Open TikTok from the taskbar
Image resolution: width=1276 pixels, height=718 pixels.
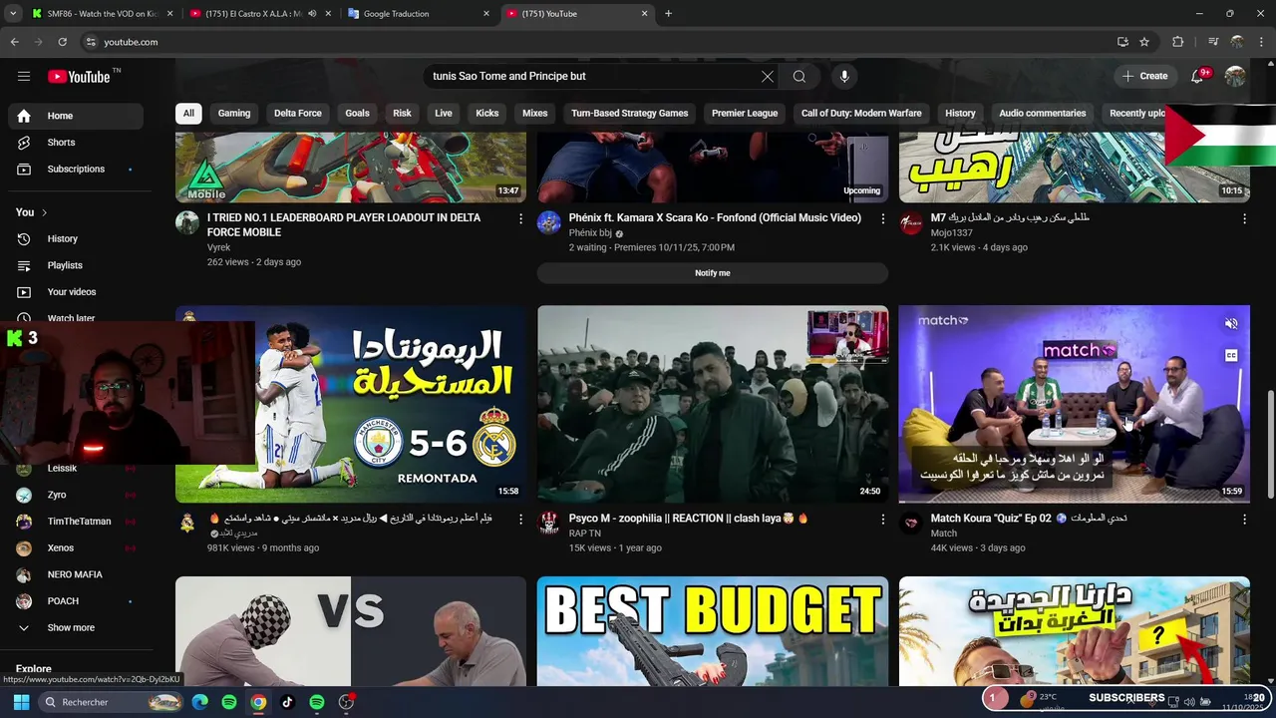(288, 702)
